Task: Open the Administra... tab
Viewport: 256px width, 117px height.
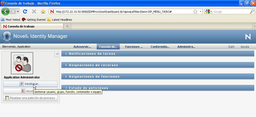Action: tap(186, 47)
